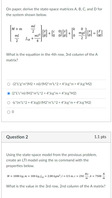Viewport: 112px width, 198px height.
Task: Click the '0' answer label text
Action: [x=13, y=112]
